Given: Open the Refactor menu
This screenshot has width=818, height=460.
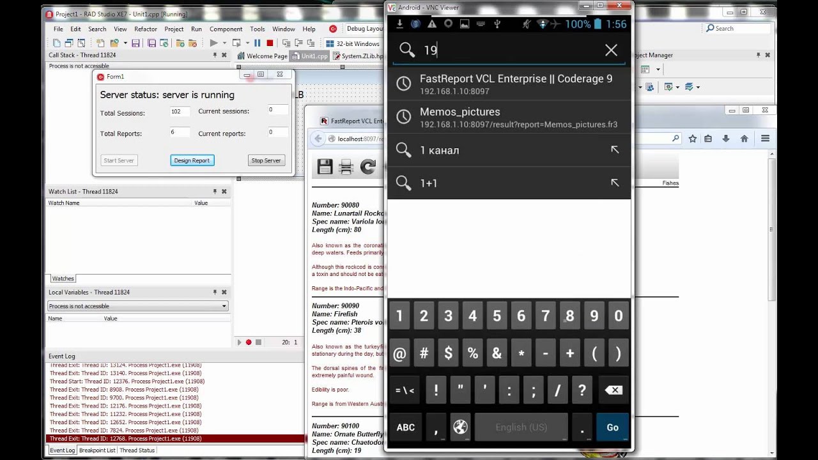Looking at the screenshot, I should point(146,29).
